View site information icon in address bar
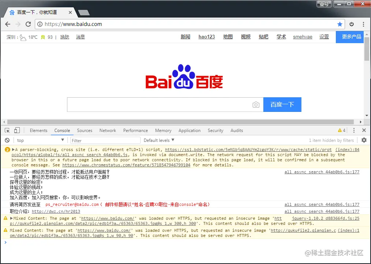 [x=40, y=24]
